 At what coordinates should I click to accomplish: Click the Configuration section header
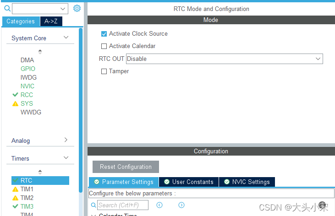[x=211, y=151]
